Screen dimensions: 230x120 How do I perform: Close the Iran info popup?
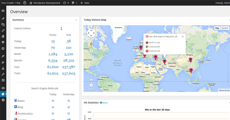pos(183,37)
